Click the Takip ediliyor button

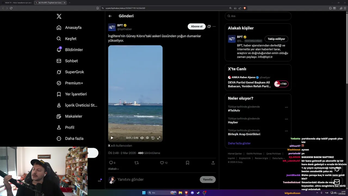coord(276,39)
